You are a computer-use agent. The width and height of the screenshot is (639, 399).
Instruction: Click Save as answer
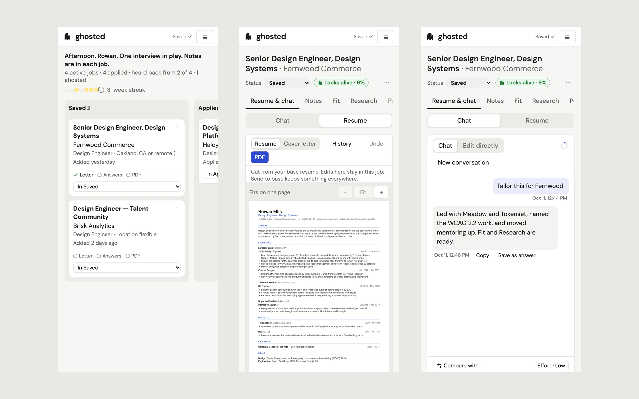pyautogui.click(x=517, y=255)
